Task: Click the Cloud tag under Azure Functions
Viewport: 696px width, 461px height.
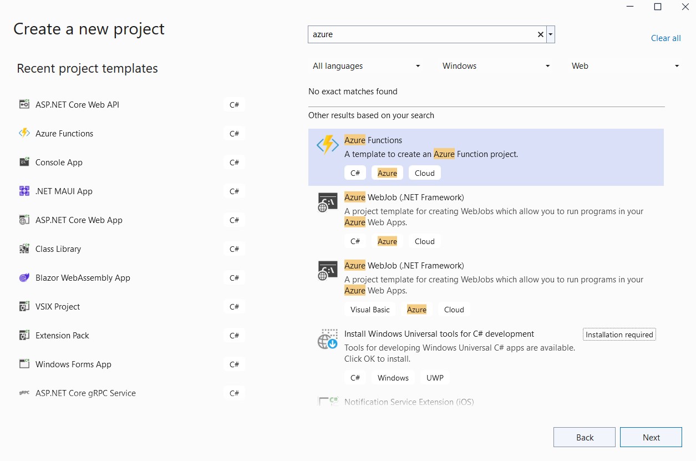Action: pyautogui.click(x=425, y=173)
